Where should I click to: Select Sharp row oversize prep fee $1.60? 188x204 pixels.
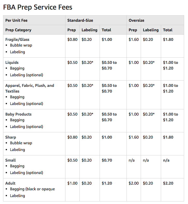134,137
